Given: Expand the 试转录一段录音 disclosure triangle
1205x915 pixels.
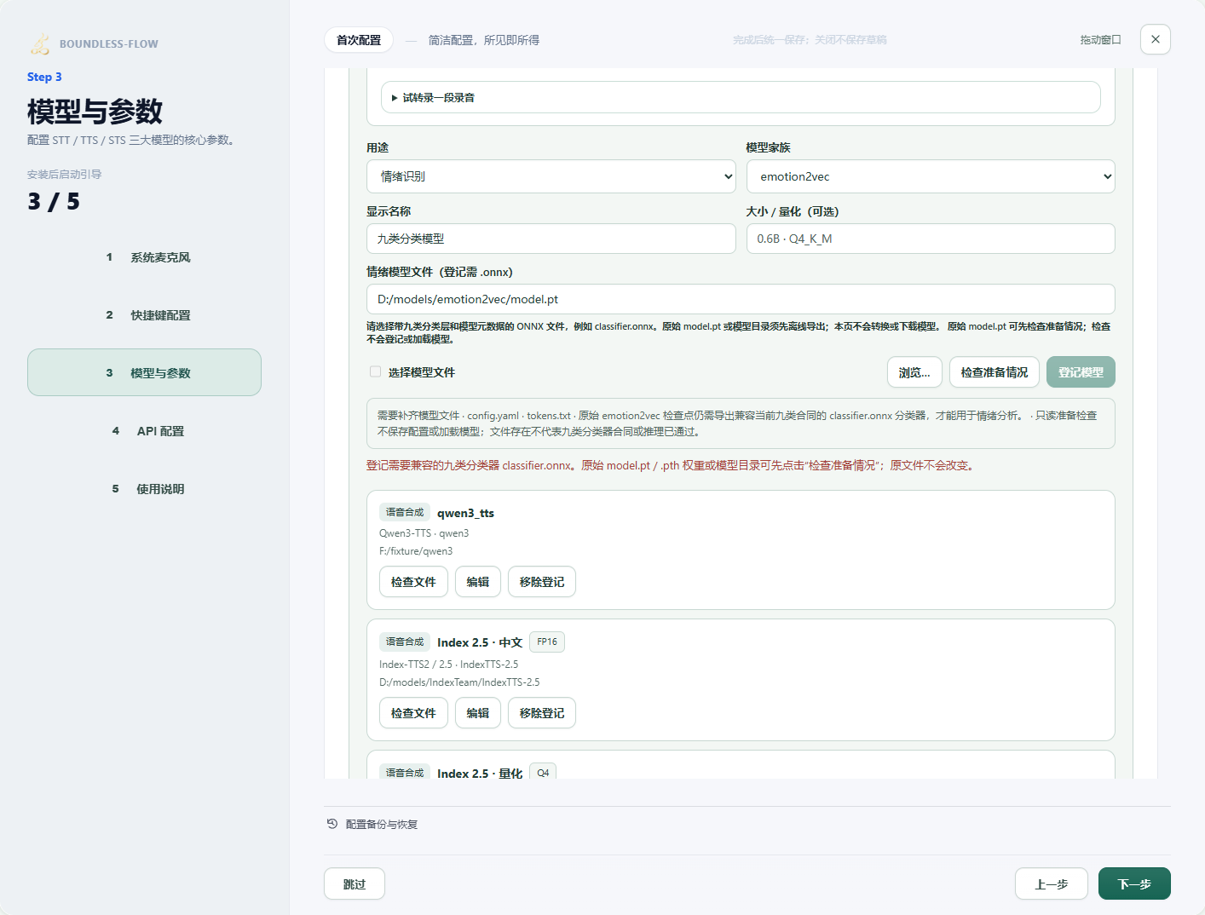Looking at the screenshot, I should pyautogui.click(x=395, y=98).
